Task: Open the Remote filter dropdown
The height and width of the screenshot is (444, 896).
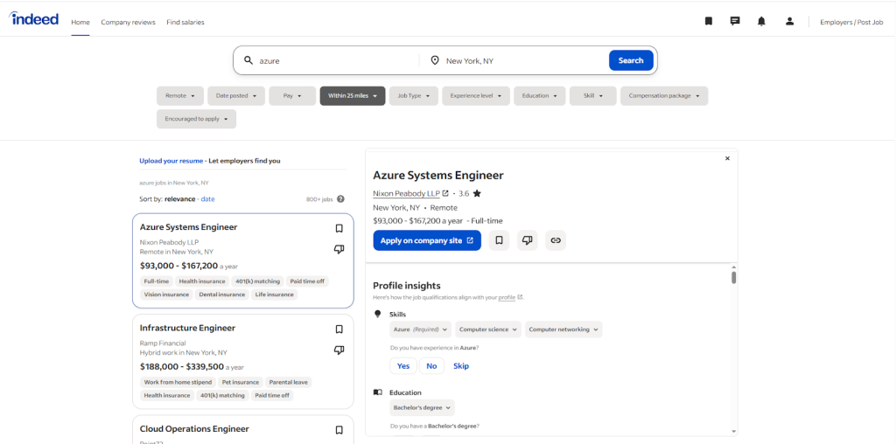Action: pos(180,96)
